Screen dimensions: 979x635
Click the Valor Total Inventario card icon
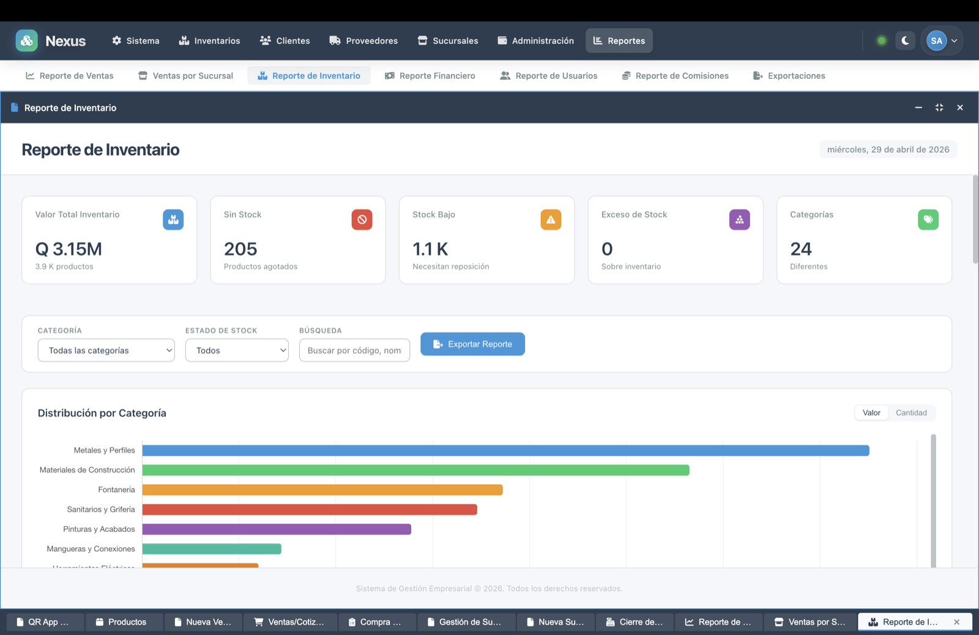[x=173, y=219]
